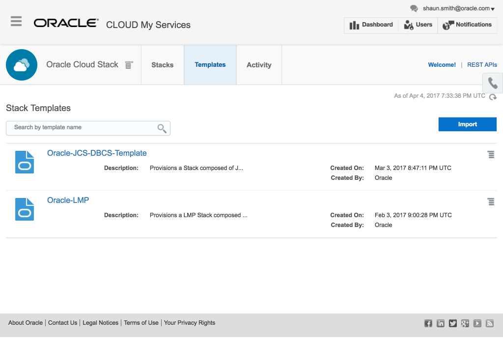Click the Google Plus icon in footer

click(x=465, y=323)
